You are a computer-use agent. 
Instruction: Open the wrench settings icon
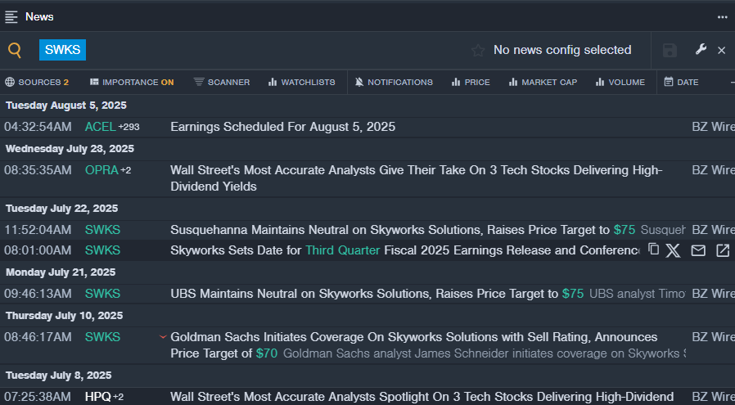pyautogui.click(x=701, y=49)
